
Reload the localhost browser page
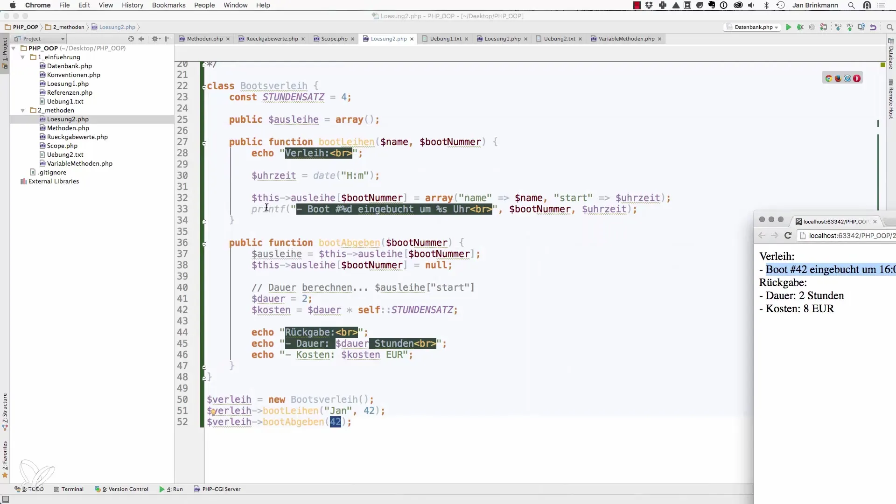pyautogui.click(x=788, y=236)
